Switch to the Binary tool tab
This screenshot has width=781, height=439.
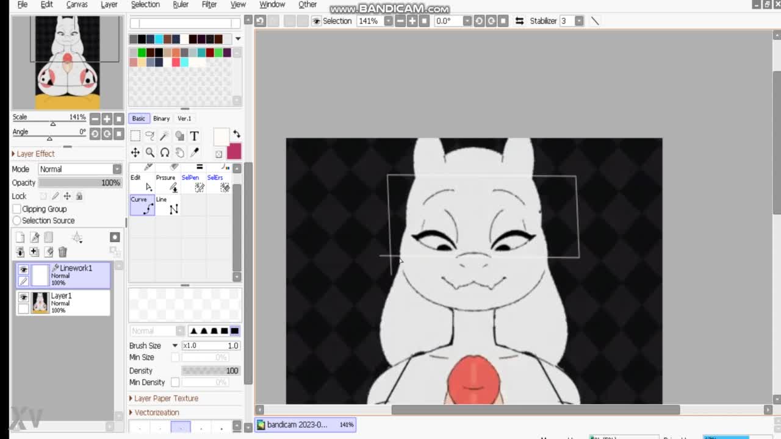tap(161, 118)
